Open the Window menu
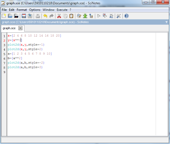Image resolution: width=170 pixels, height=144 pixels. pos(48,10)
